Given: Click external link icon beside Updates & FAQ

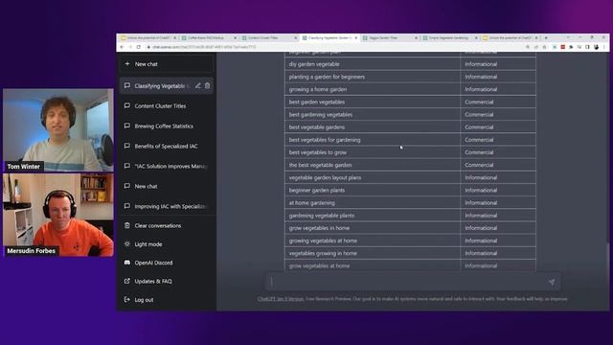Looking at the screenshot, I should (127, 281).
